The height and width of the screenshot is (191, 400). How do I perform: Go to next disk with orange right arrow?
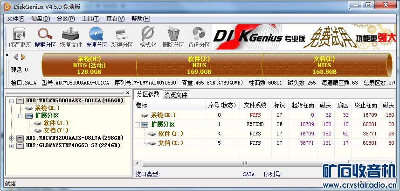point(23,57)
